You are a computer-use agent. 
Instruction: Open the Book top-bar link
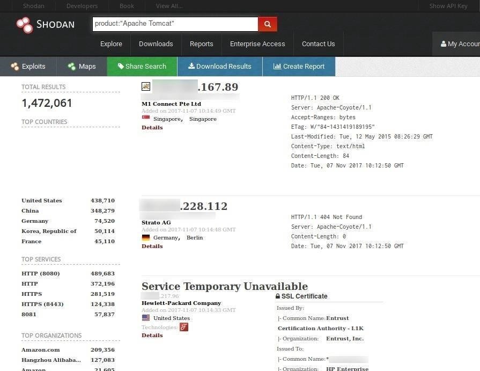coord(127,6)
